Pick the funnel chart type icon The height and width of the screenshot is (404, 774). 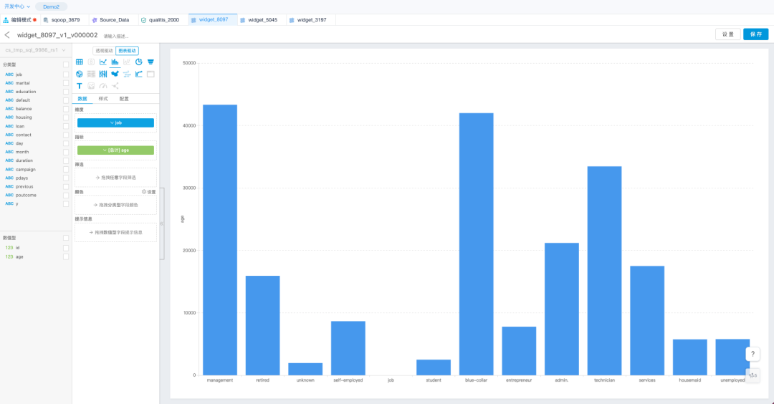pyautogui.click(x=150, y=62)
